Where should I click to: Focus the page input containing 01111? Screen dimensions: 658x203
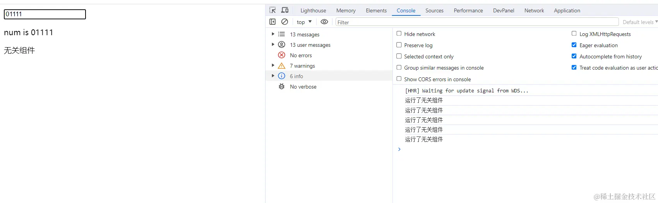[45, 14]
